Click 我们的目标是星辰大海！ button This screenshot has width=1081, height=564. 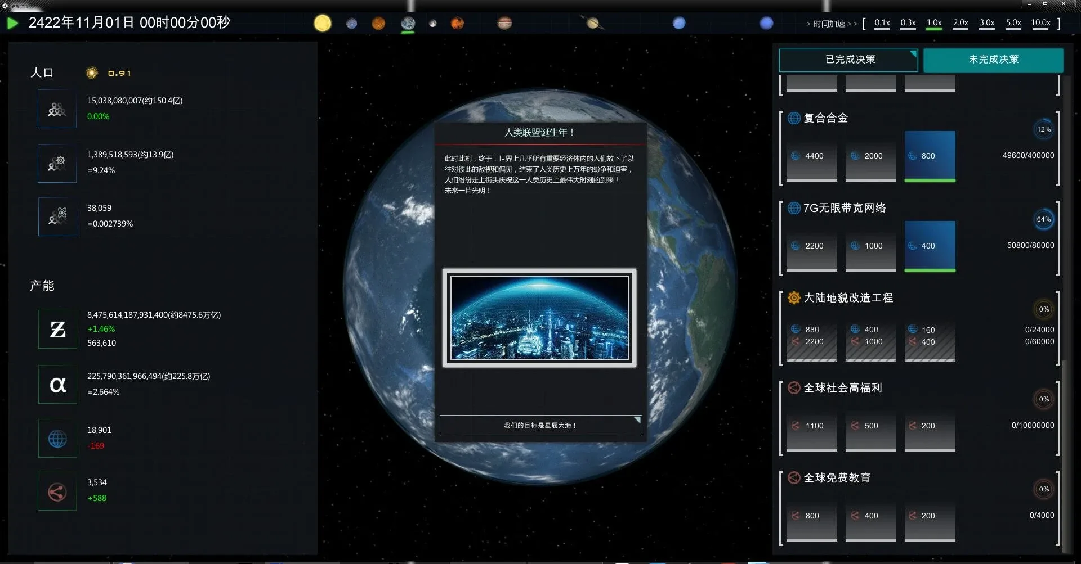[x=540, y=426]
